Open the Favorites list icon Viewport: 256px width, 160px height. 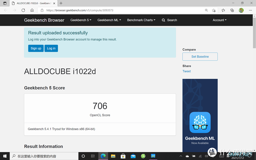click(223, 10)
